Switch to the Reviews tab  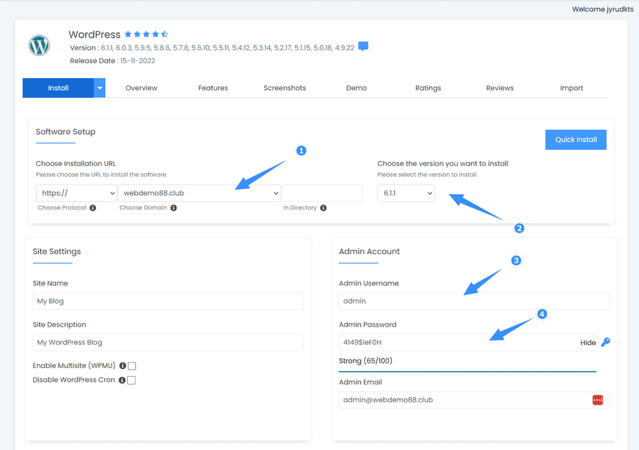point(500,88)
